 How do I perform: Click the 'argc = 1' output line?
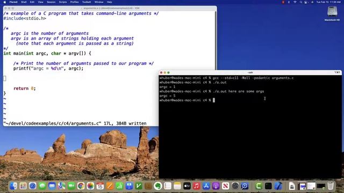[167, 87]
